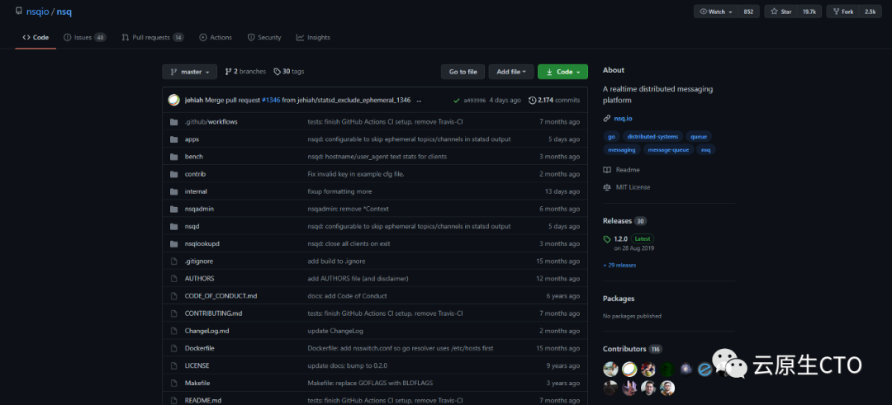
Task: Switch to the Code tab
Action: point(36,37)
